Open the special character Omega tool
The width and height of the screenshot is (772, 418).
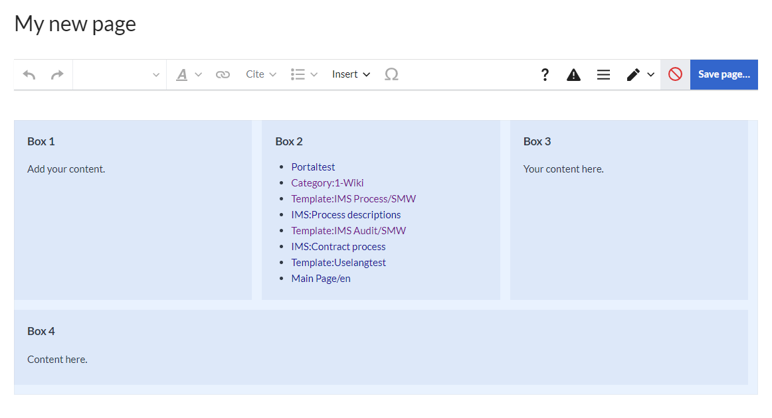[391, 75]
